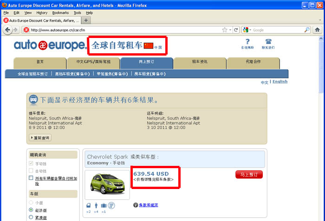Click the browser forward arrow
This screenshot has width=325, height=221.
click(x=15, y=30)
